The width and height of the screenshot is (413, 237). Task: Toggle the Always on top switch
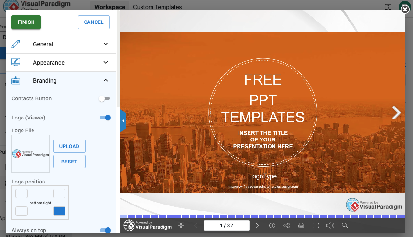(x=105, y=230)
